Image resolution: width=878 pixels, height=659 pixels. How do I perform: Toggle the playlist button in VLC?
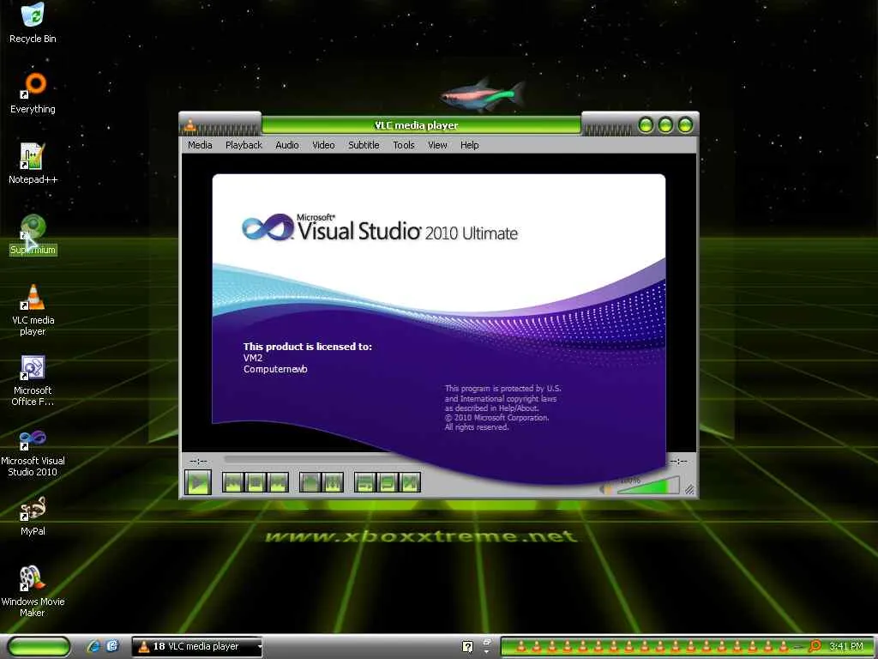pos(365,482)
